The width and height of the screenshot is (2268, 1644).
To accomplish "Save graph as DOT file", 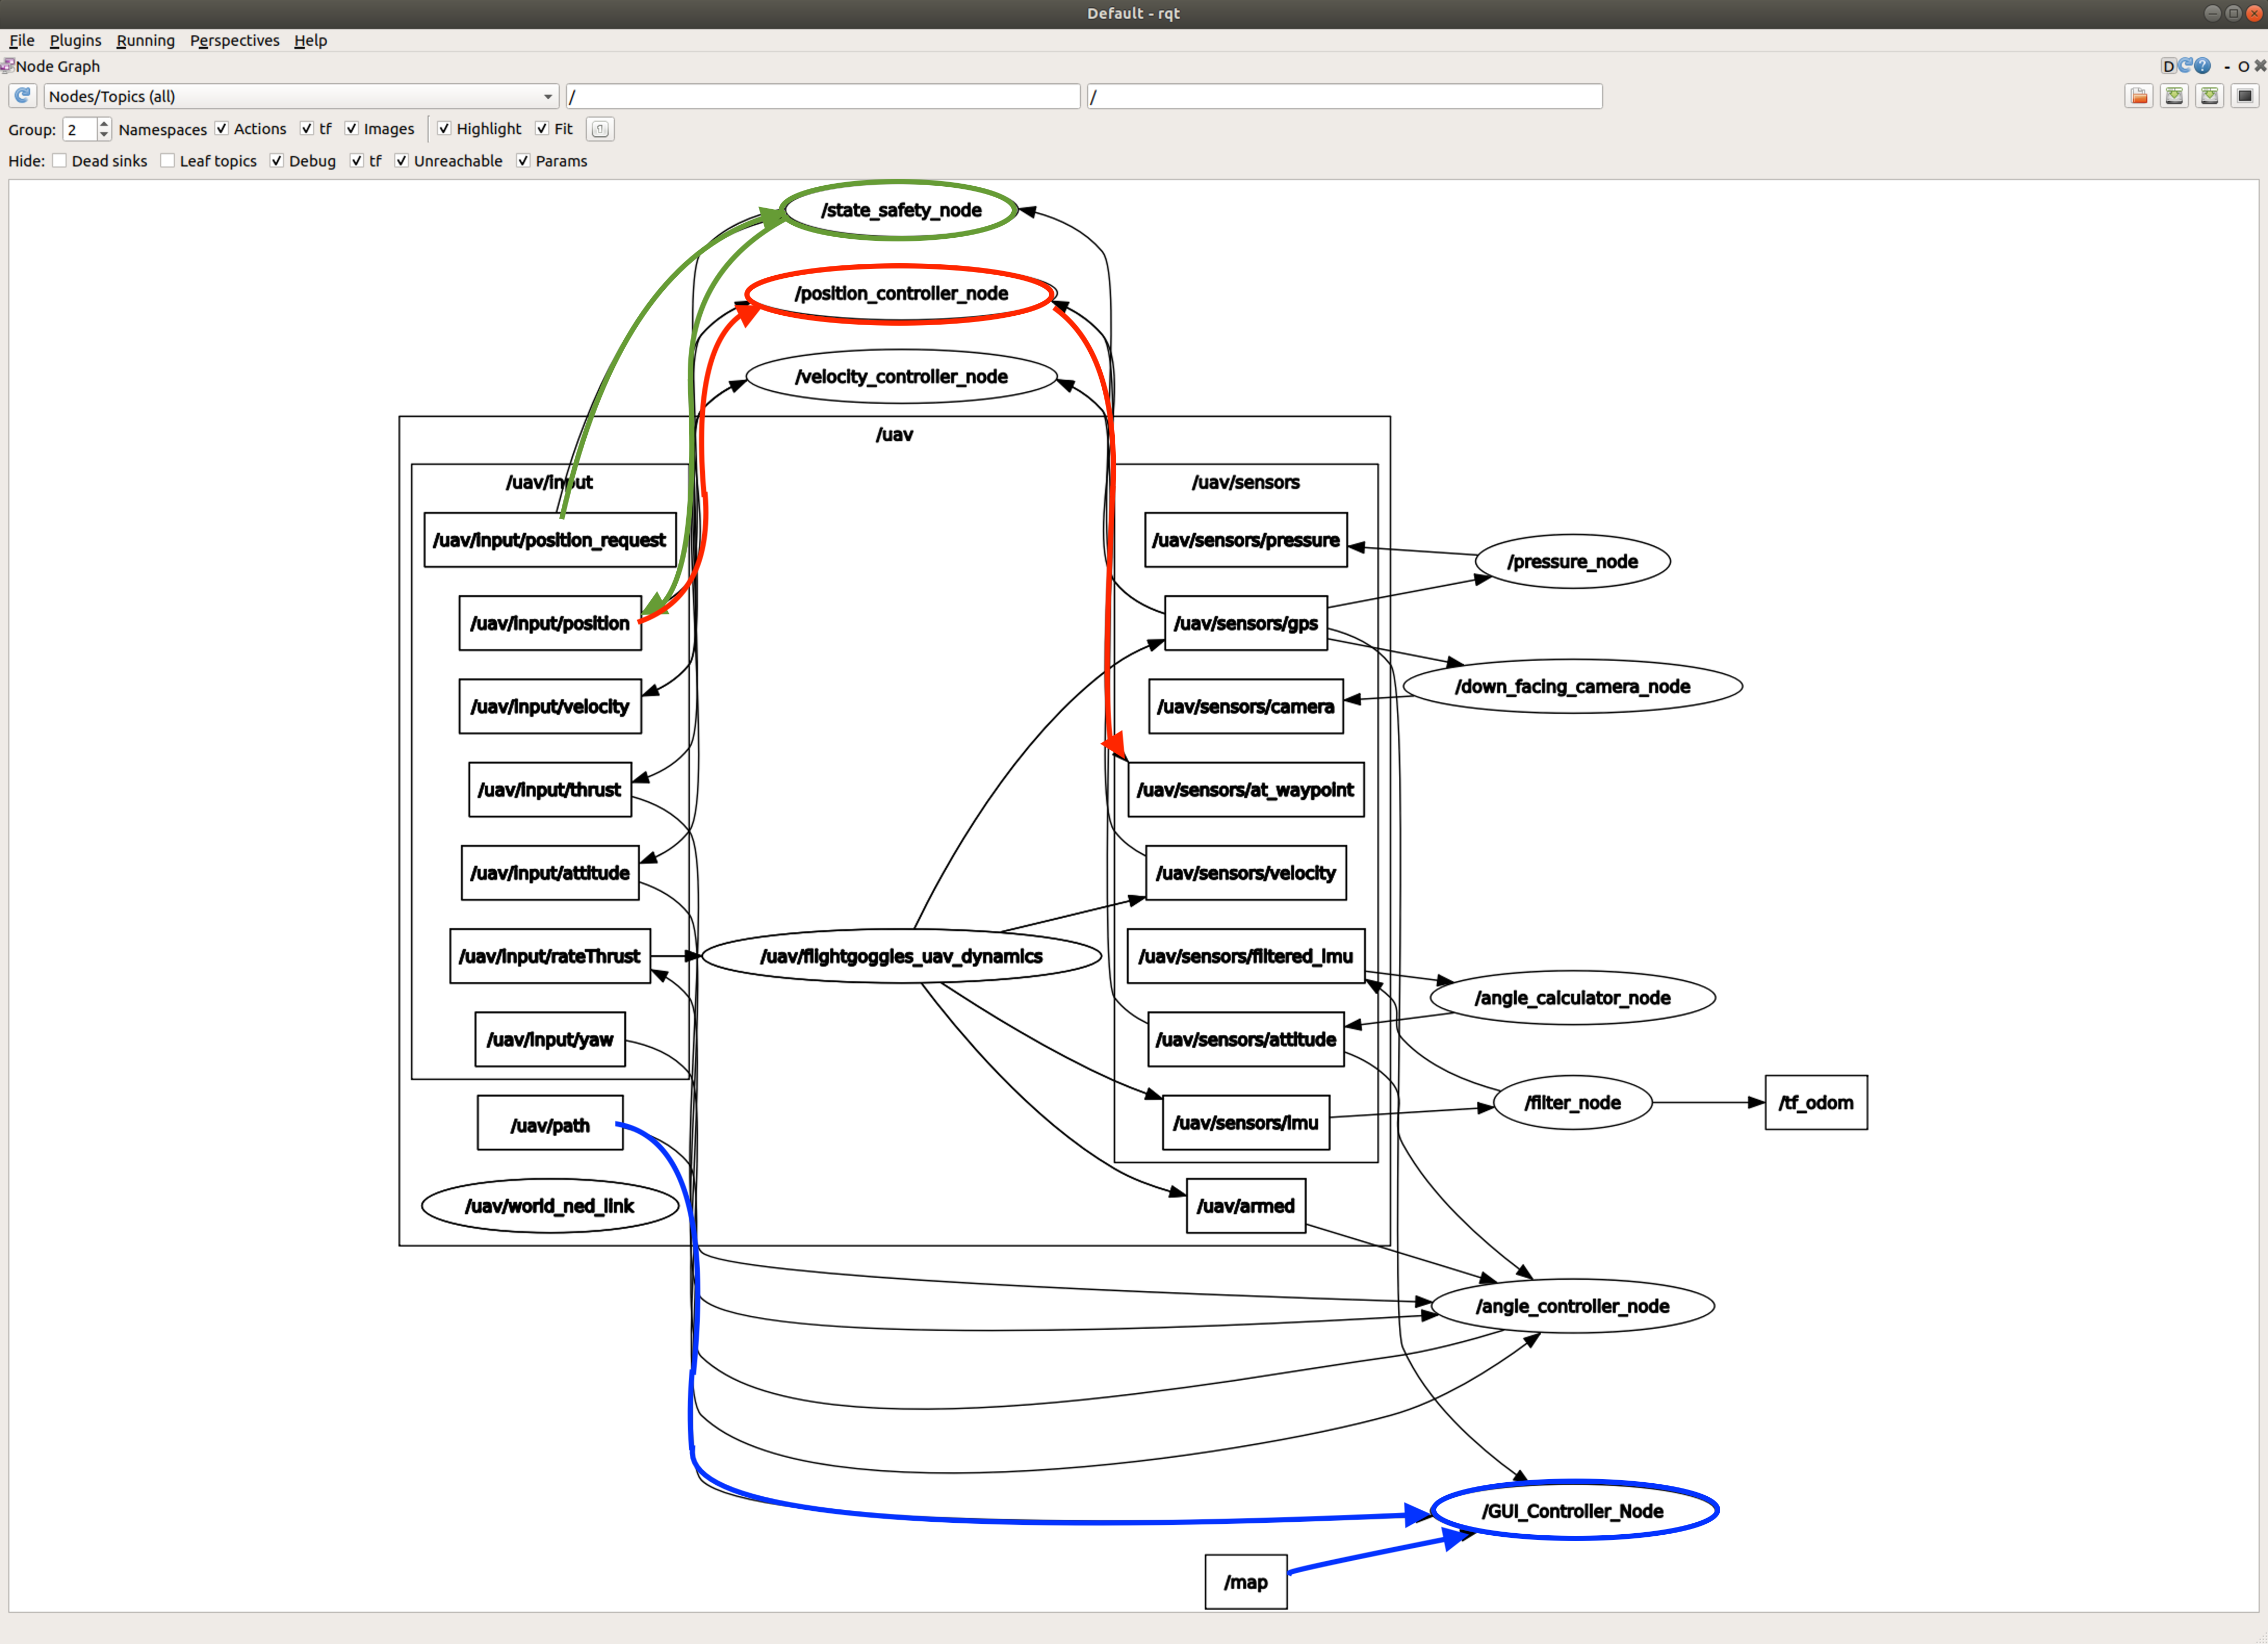I will [2174, 96].
